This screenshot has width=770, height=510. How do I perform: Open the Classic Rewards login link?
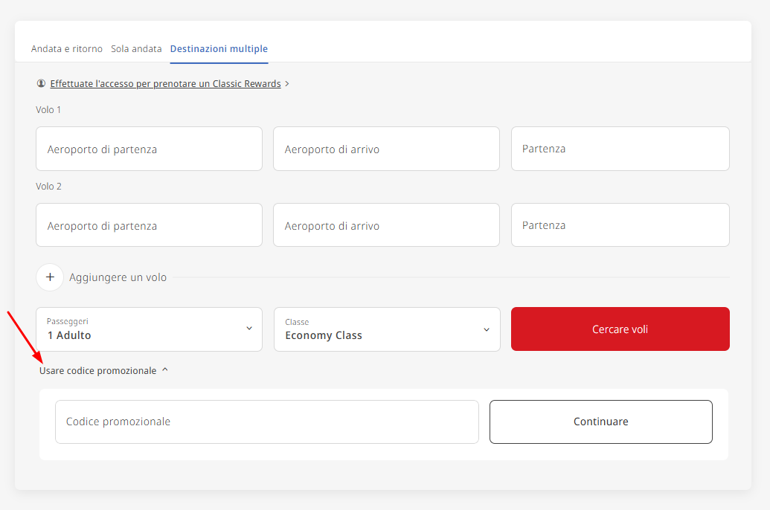(x=165, y=83)
